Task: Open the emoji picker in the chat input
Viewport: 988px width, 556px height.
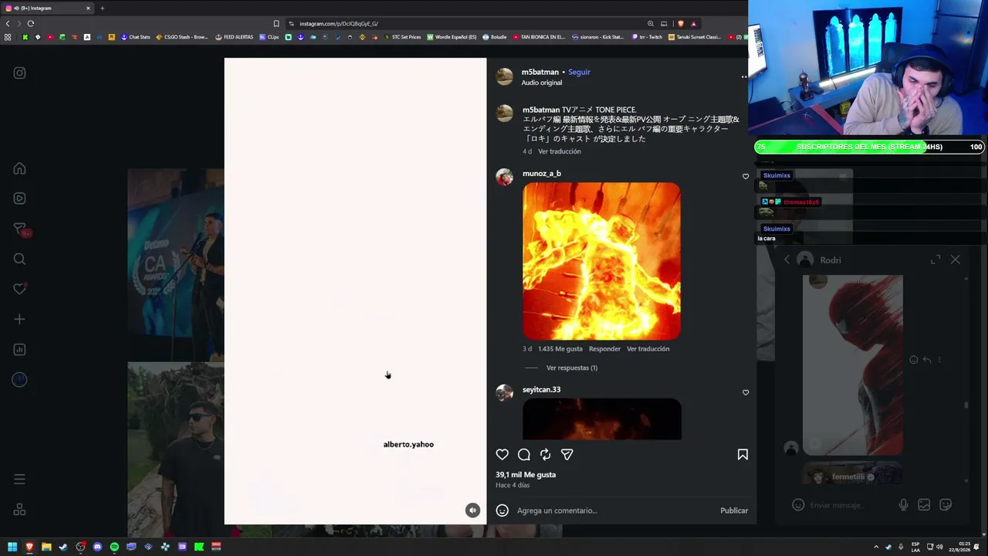Action: [798, 505]
